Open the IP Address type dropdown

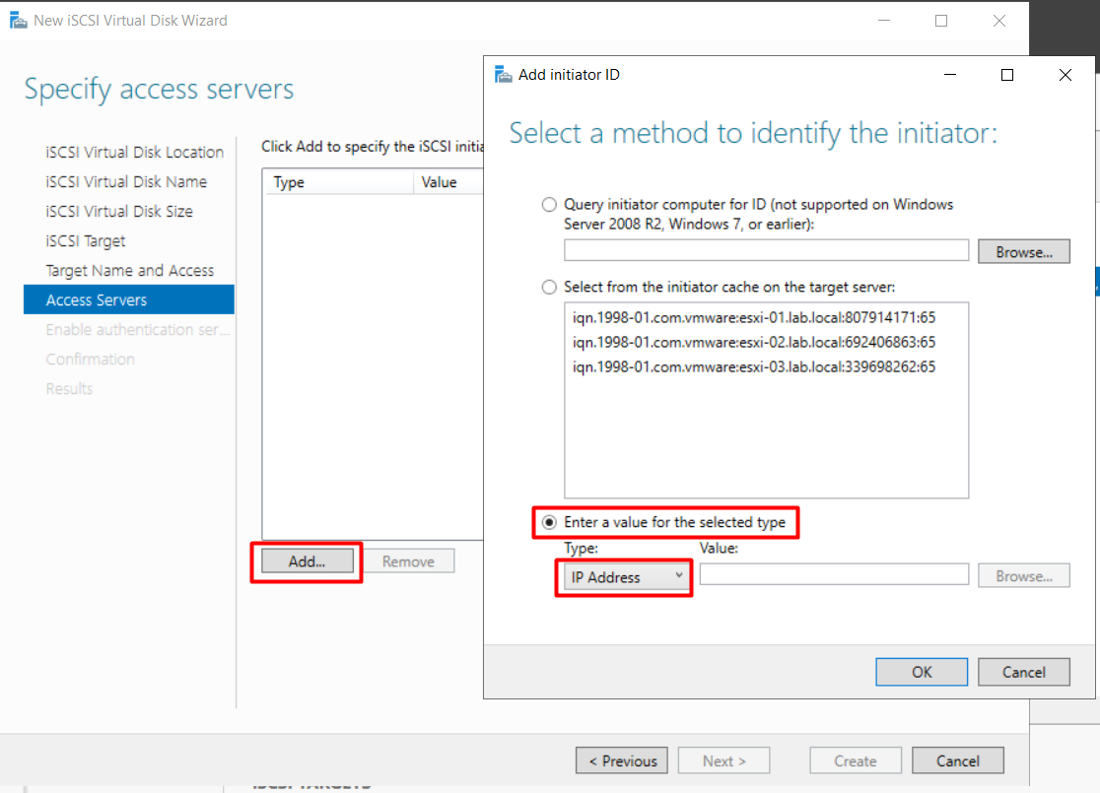[625, 577]
